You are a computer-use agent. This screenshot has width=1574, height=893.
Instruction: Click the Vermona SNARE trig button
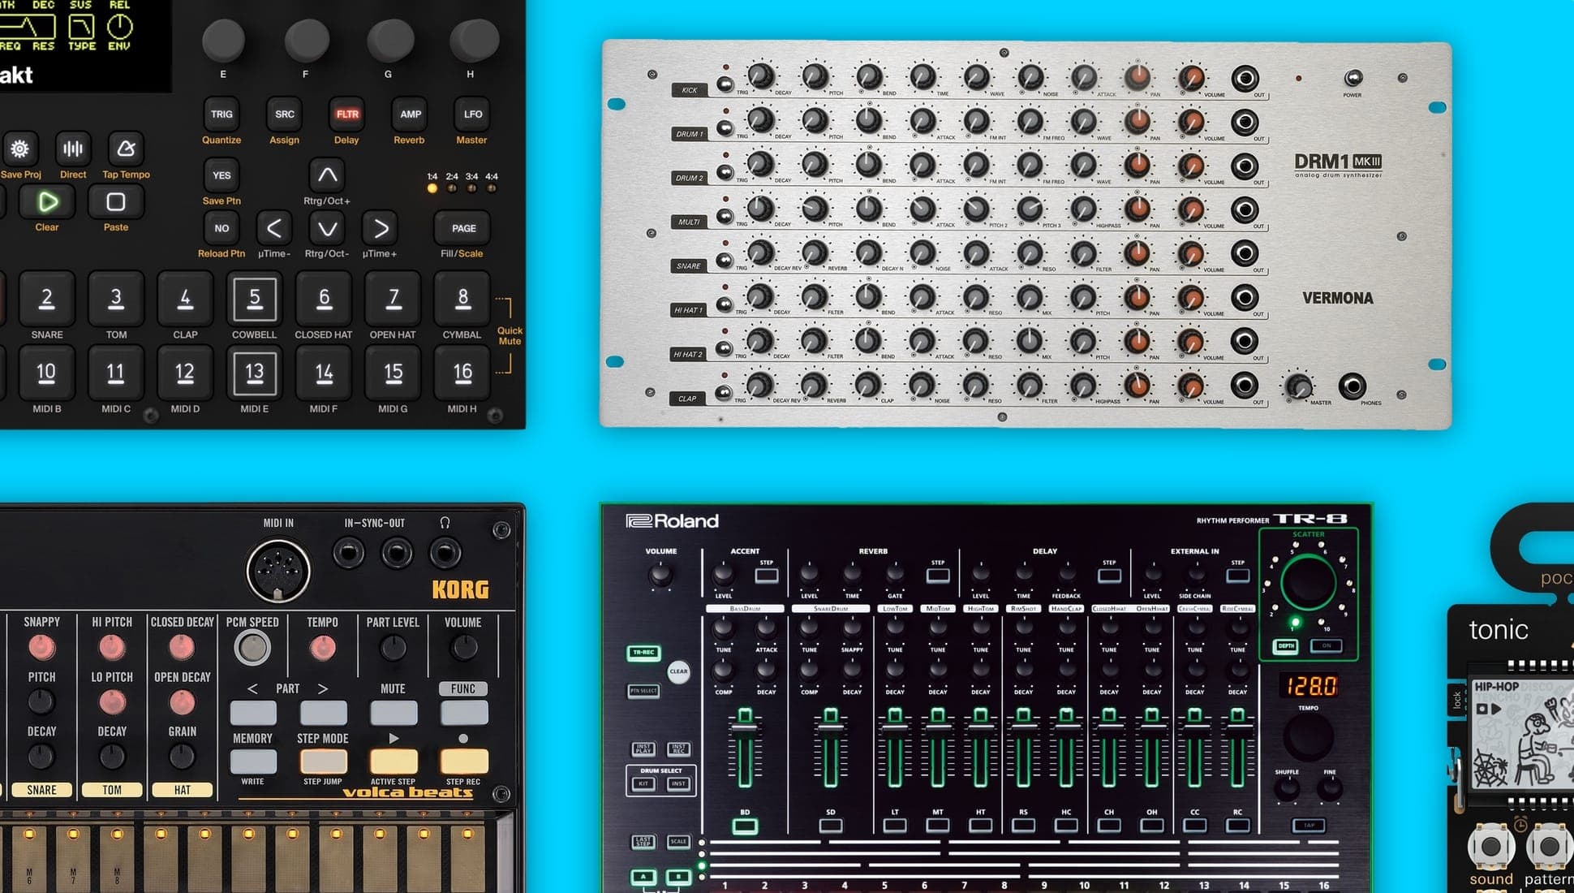pyautogui.click(x=725, y=260)
